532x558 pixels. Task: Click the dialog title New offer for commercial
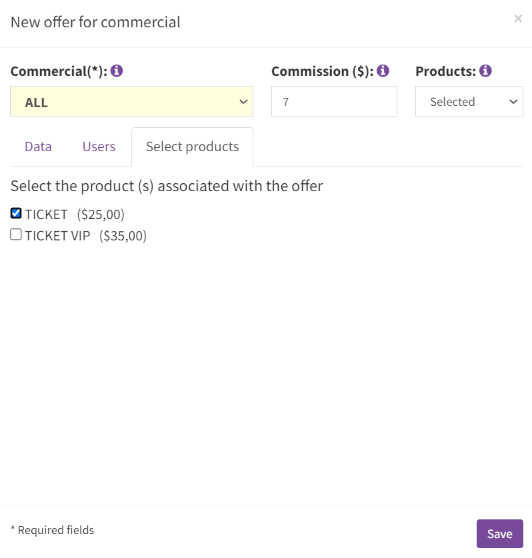(x=95, y=22)
